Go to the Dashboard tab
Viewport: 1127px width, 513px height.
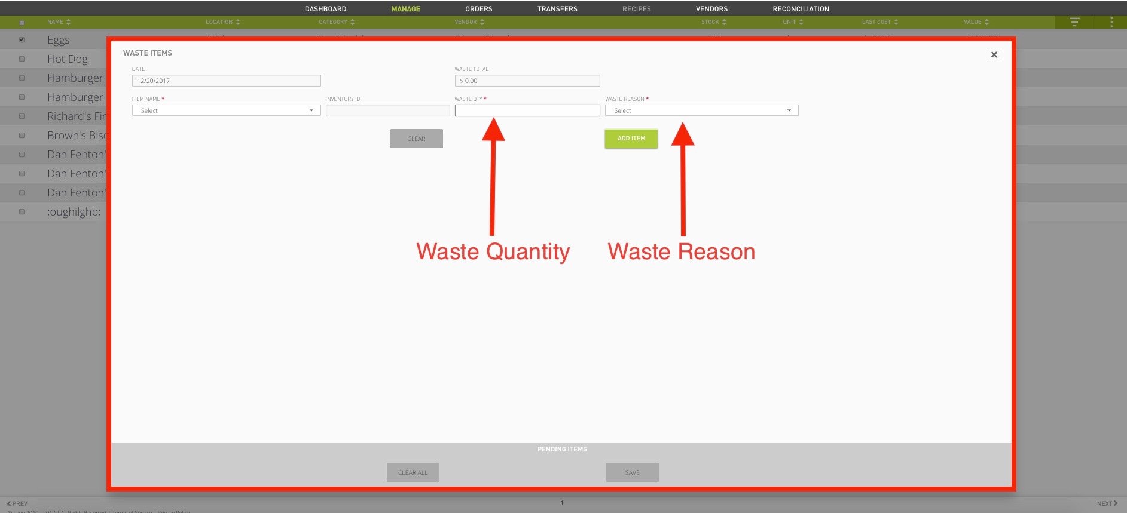325,9
